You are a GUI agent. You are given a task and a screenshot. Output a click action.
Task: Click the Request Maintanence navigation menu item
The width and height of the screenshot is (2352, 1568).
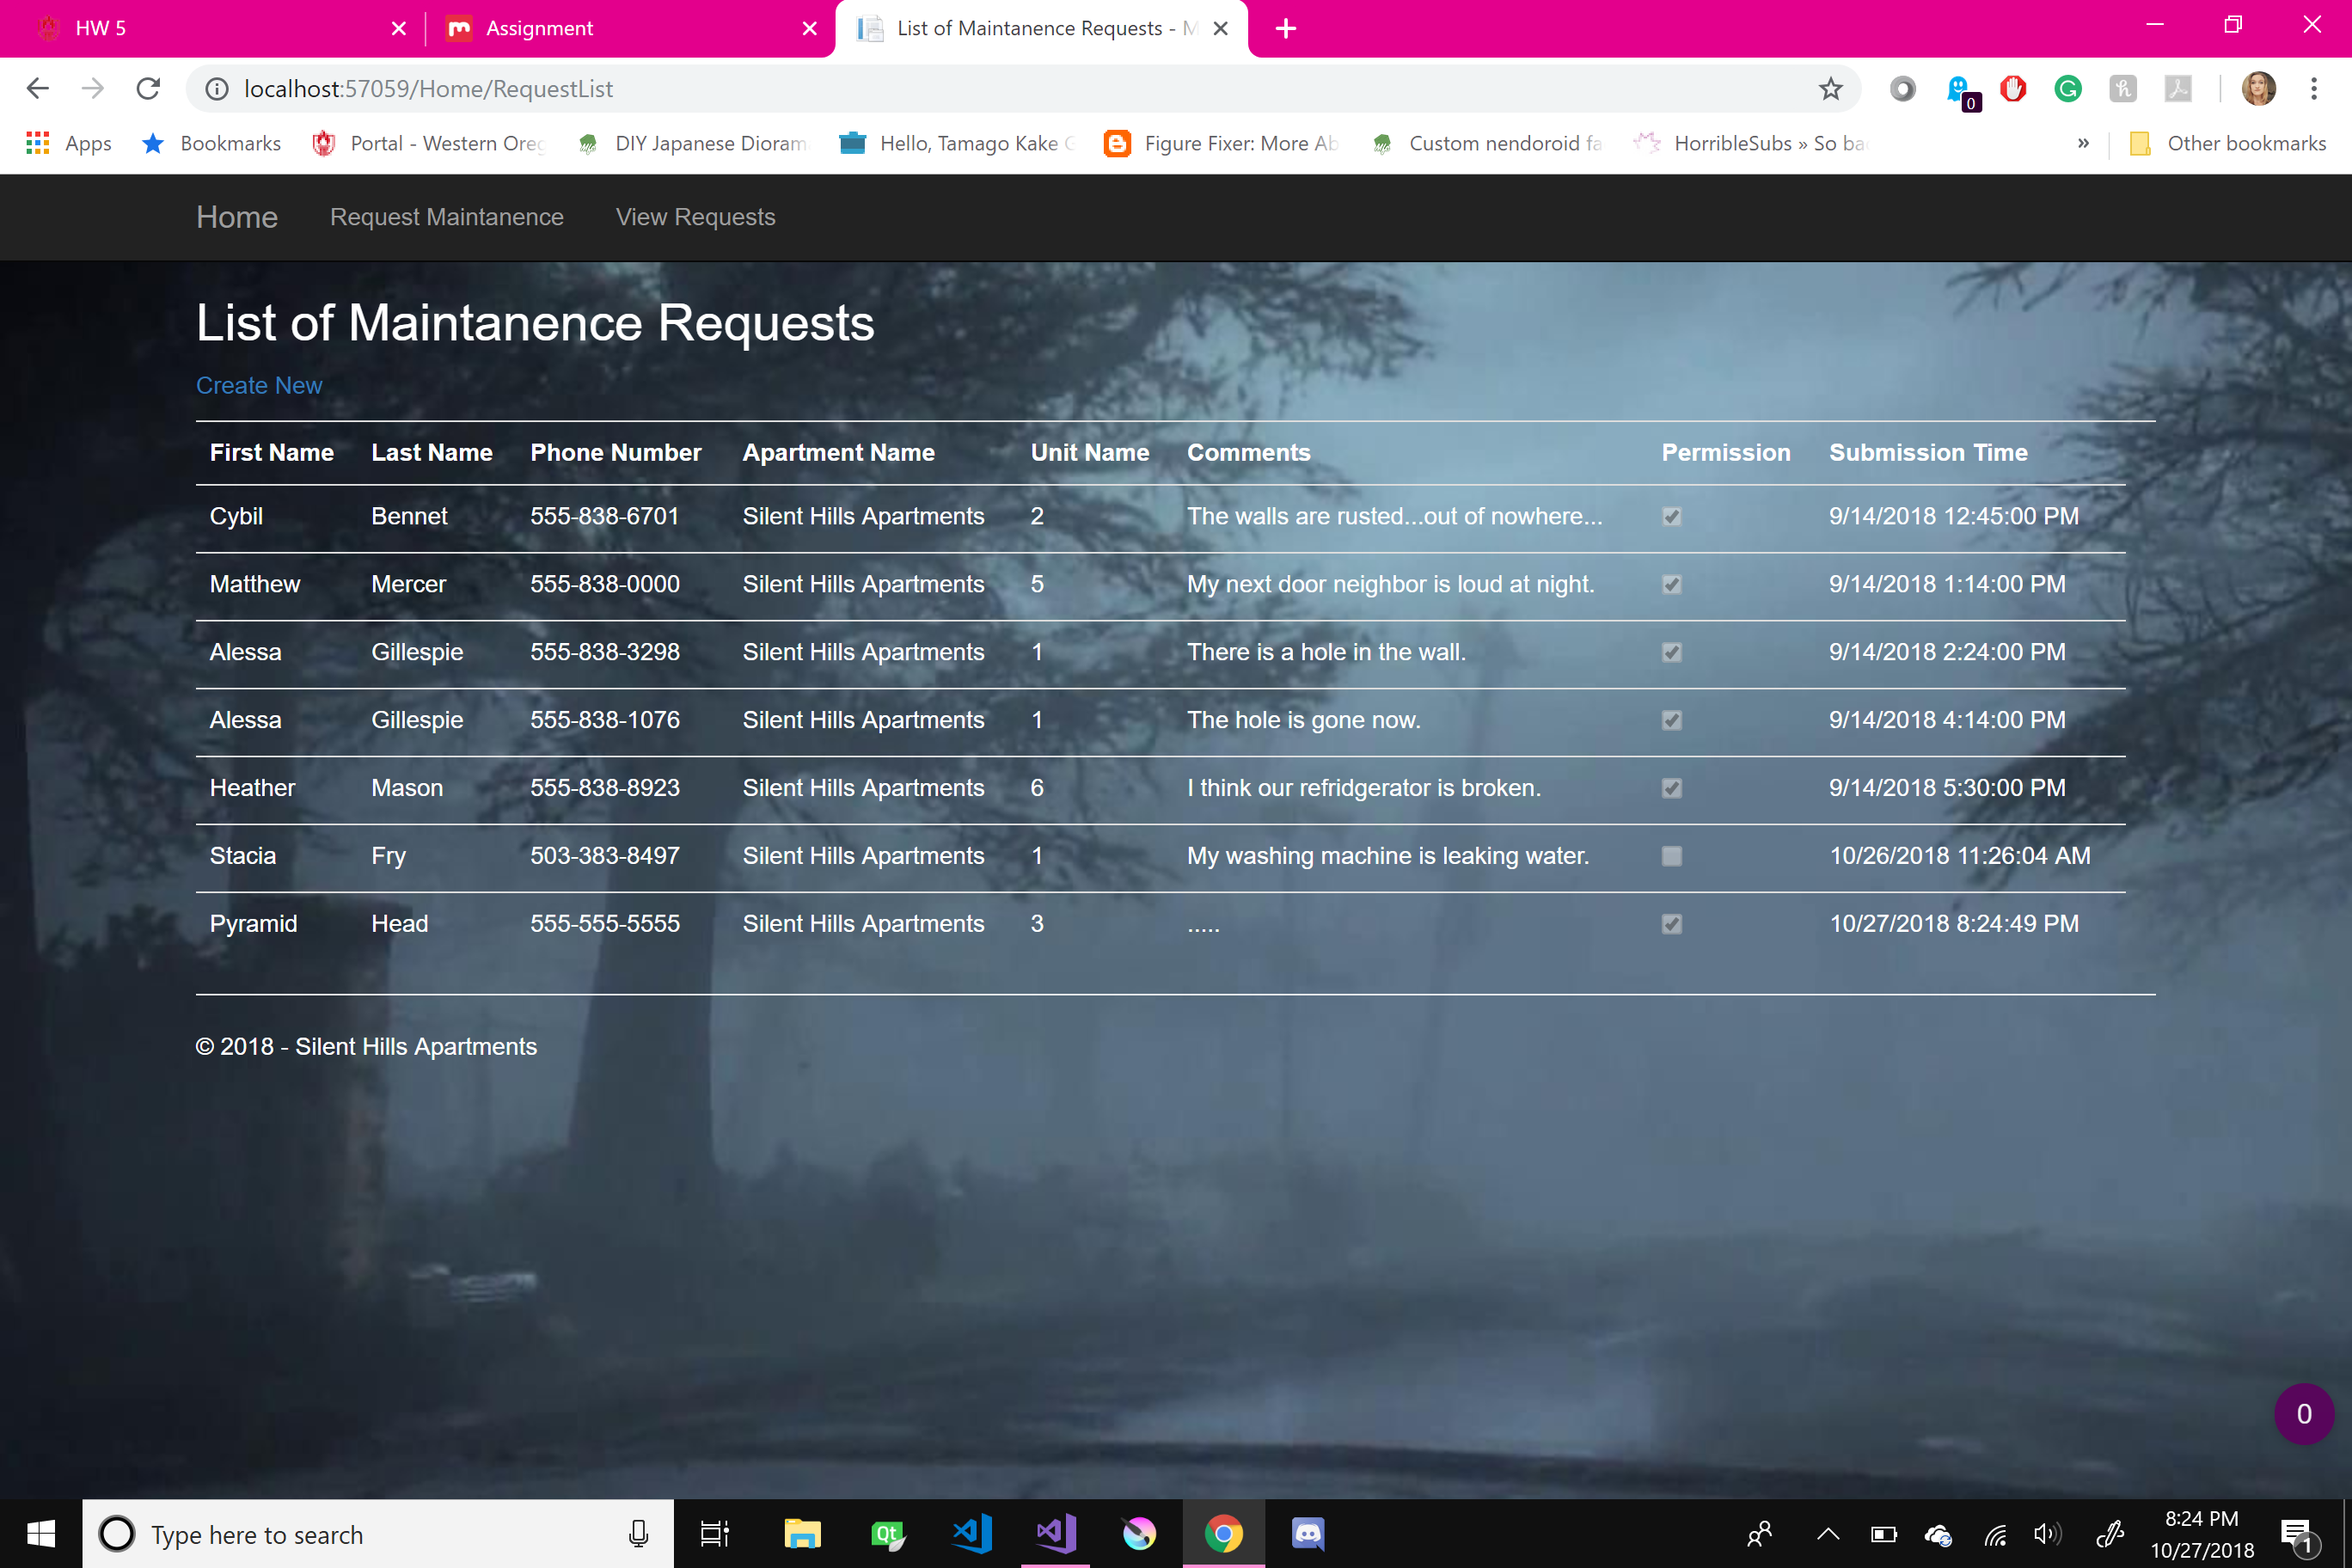(446, 217)
